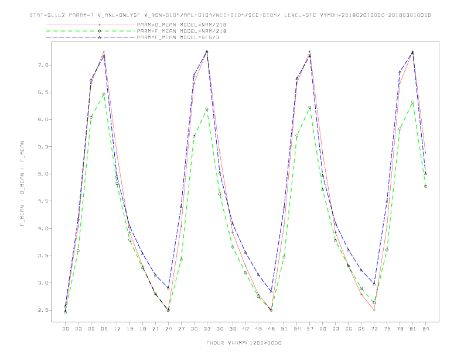Screen dimensions: 464x358
Task: Click forecast hour label 45 on x-axis
Action: click(258, 329)
